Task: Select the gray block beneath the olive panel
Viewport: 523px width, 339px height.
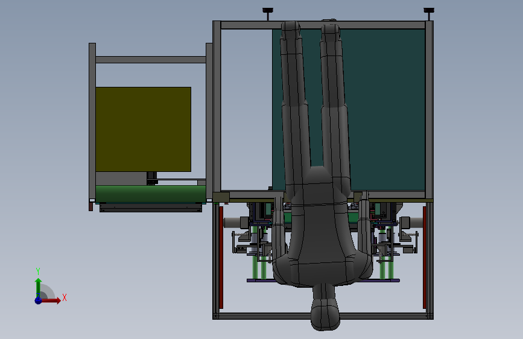Action: pos(121,179)
